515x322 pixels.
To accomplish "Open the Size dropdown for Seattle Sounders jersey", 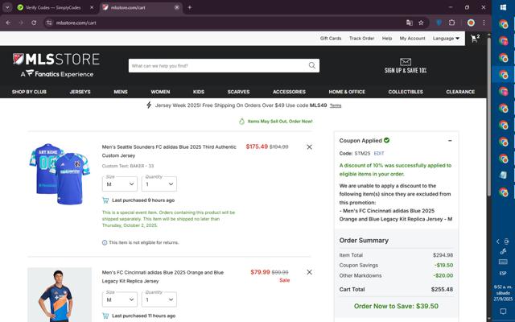I will tap(119, 184).
